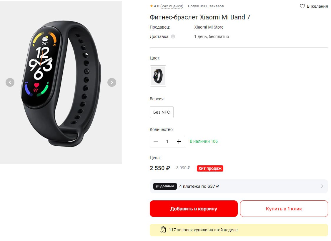Image resolution: width=331 pixels, height=241 pixels.
Task: Click the Хит продаж badge
Action: tap(210, 168)
